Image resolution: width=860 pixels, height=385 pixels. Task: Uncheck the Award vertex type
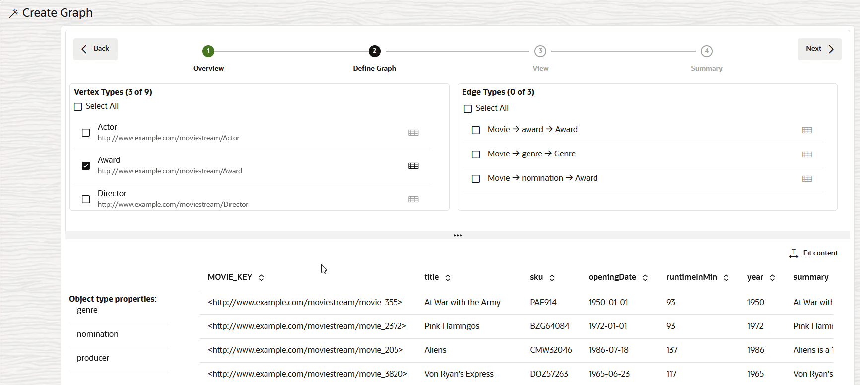pyautogui.click(x=86, y=166)
